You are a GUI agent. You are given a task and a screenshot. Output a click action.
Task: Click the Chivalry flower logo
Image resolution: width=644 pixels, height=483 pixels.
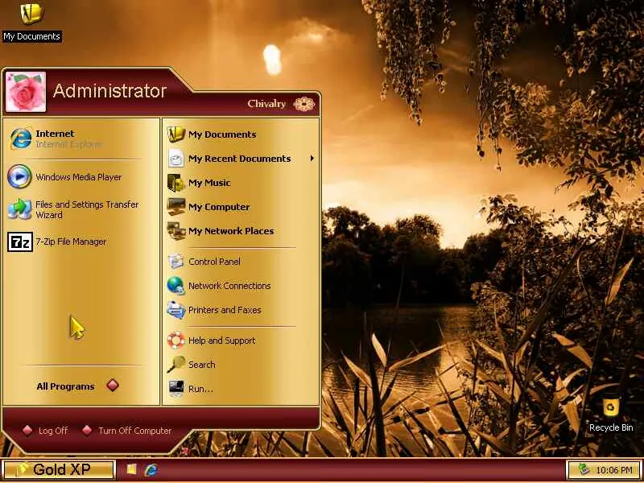[x=304, y=104]
